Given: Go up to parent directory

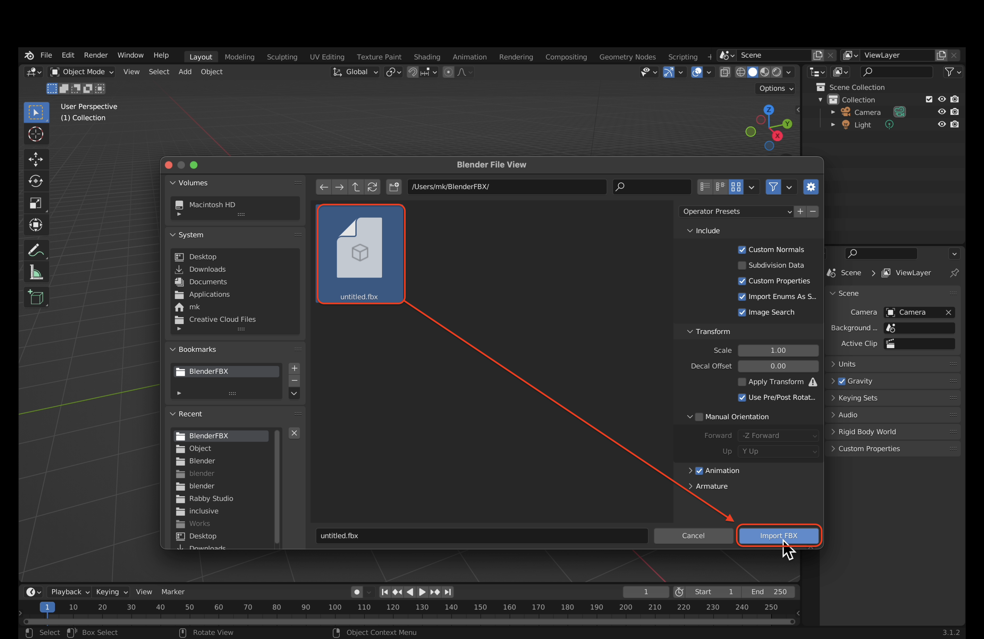Looking at the screenshot, I should click(x=356, y=187).
